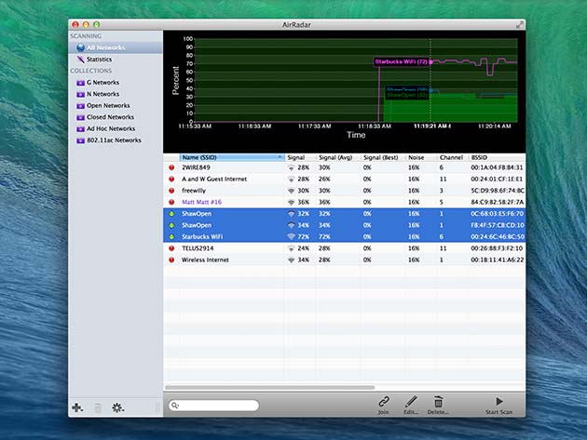The width and height of the screenshot is (587, 440).
Task: Click red status dot for A and W Guest Internet
Action: pos(171,179)
